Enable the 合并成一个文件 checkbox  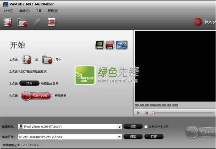coord(146,127)
